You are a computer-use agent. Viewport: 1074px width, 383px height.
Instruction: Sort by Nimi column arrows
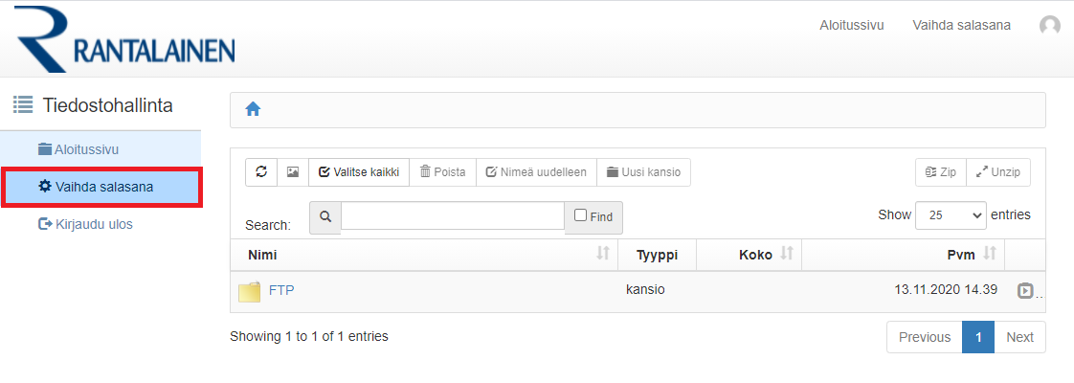603,254
